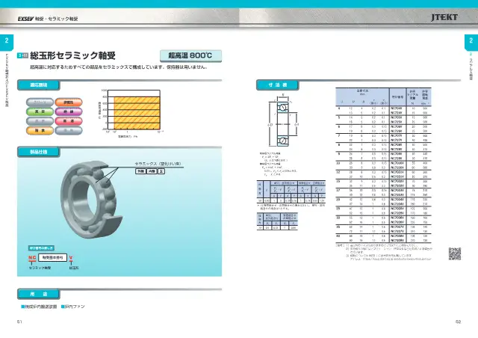Click the 総玉形セラミック軸受 page title
Screen dimensions: 478x338
click(x=72, y=55)
